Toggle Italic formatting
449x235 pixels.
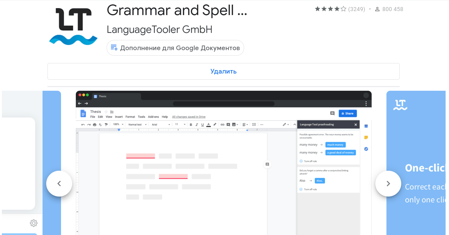click(197, 125)
